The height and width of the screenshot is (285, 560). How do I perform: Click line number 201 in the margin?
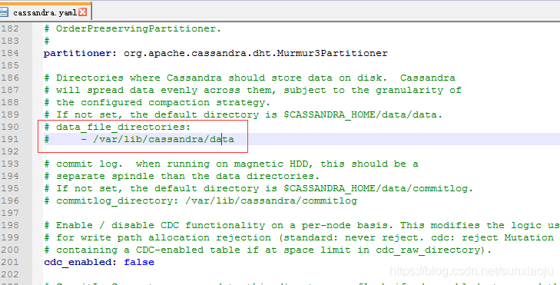[x=10, y=262]
